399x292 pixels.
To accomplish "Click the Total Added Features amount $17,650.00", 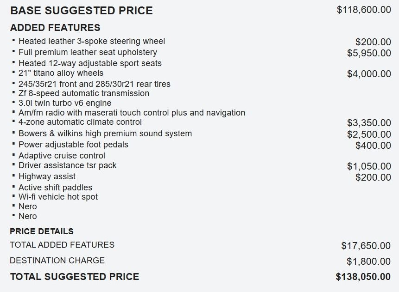I will [366, 246].
